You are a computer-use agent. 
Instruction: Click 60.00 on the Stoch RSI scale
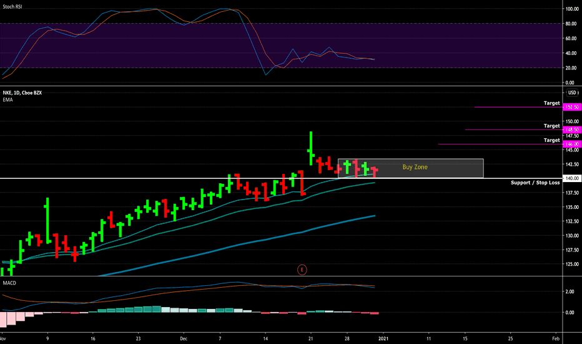coord(572,38)
